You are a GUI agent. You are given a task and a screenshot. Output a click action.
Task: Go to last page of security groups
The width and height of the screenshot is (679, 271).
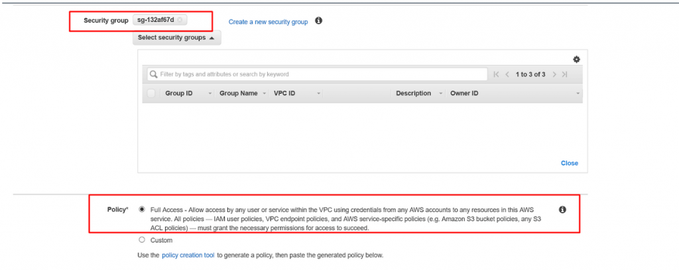pyautogui.click(x=564, y=74)
